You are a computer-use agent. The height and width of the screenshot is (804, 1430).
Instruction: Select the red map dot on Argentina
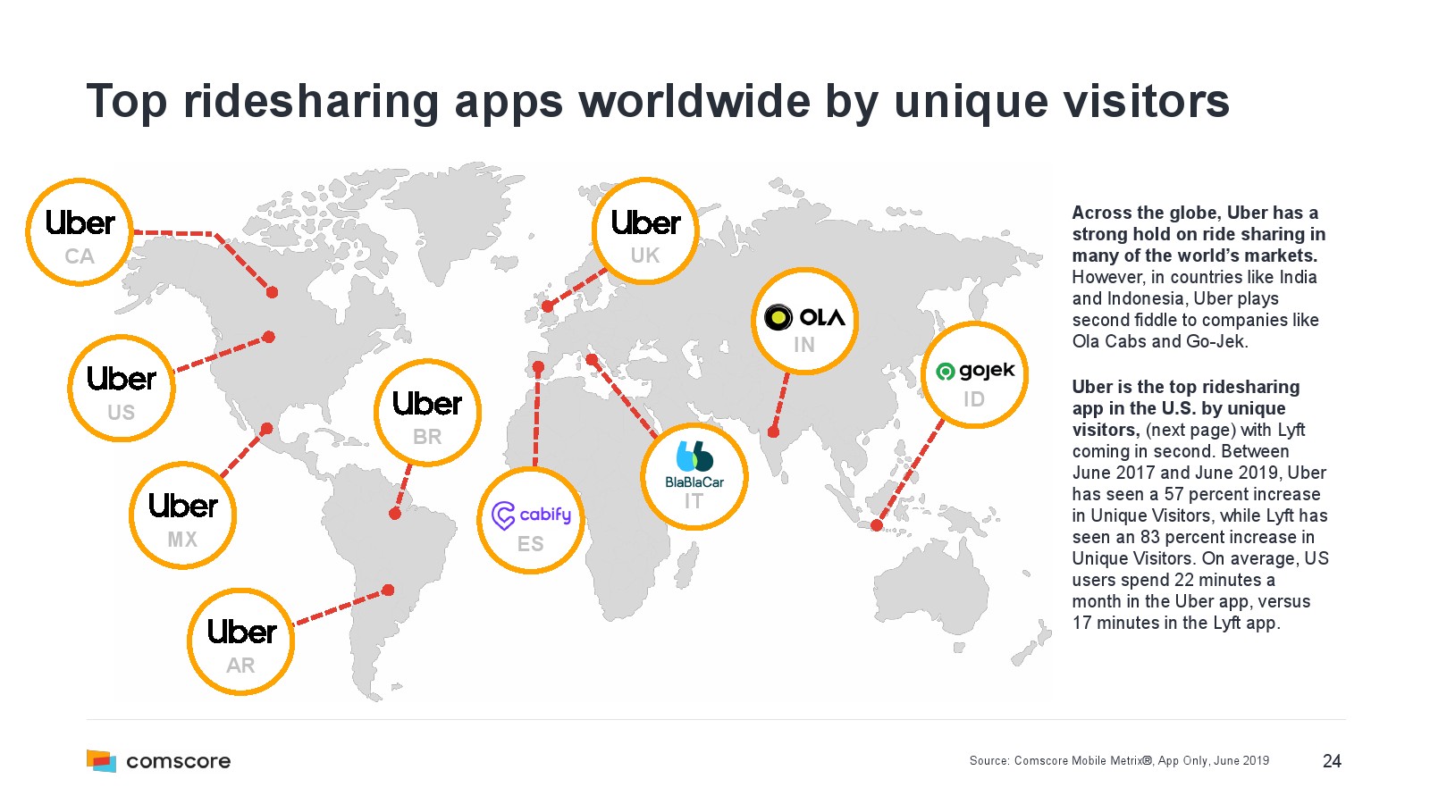coord(388,590)
